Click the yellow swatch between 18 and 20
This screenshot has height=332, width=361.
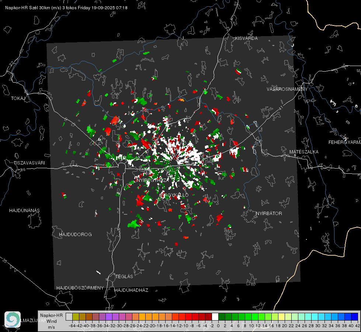click(x=282, y=317)
